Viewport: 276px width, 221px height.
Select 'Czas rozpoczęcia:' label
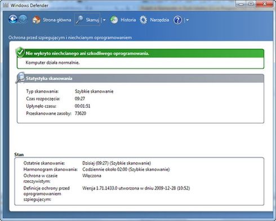tap(43, 99)
